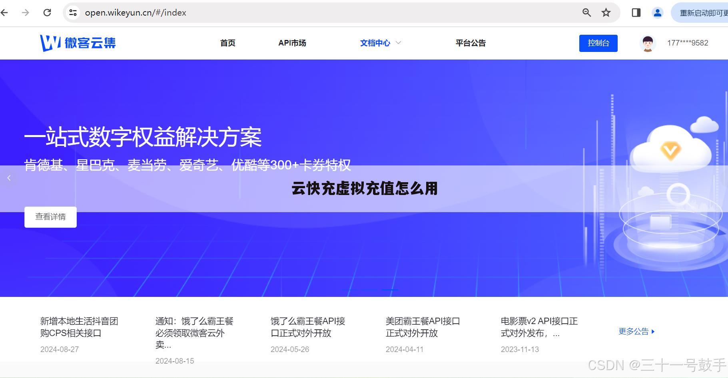Click date text 2024-08-15
The image size is (728, 378).
[175, 361]
